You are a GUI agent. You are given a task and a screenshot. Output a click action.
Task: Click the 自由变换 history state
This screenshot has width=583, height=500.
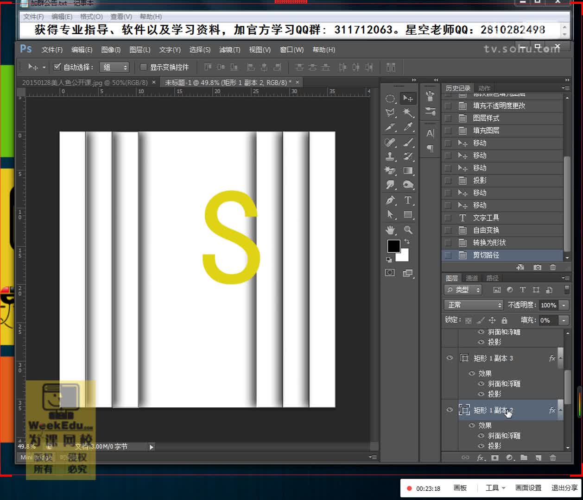pos(503,230)
